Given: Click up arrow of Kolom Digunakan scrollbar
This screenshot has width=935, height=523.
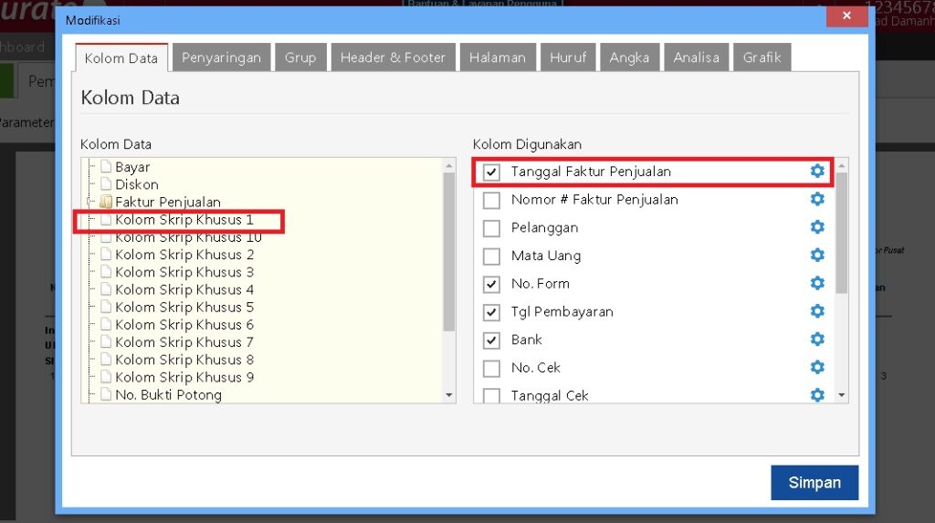Looking at the screenshot, I should (841, 166).
